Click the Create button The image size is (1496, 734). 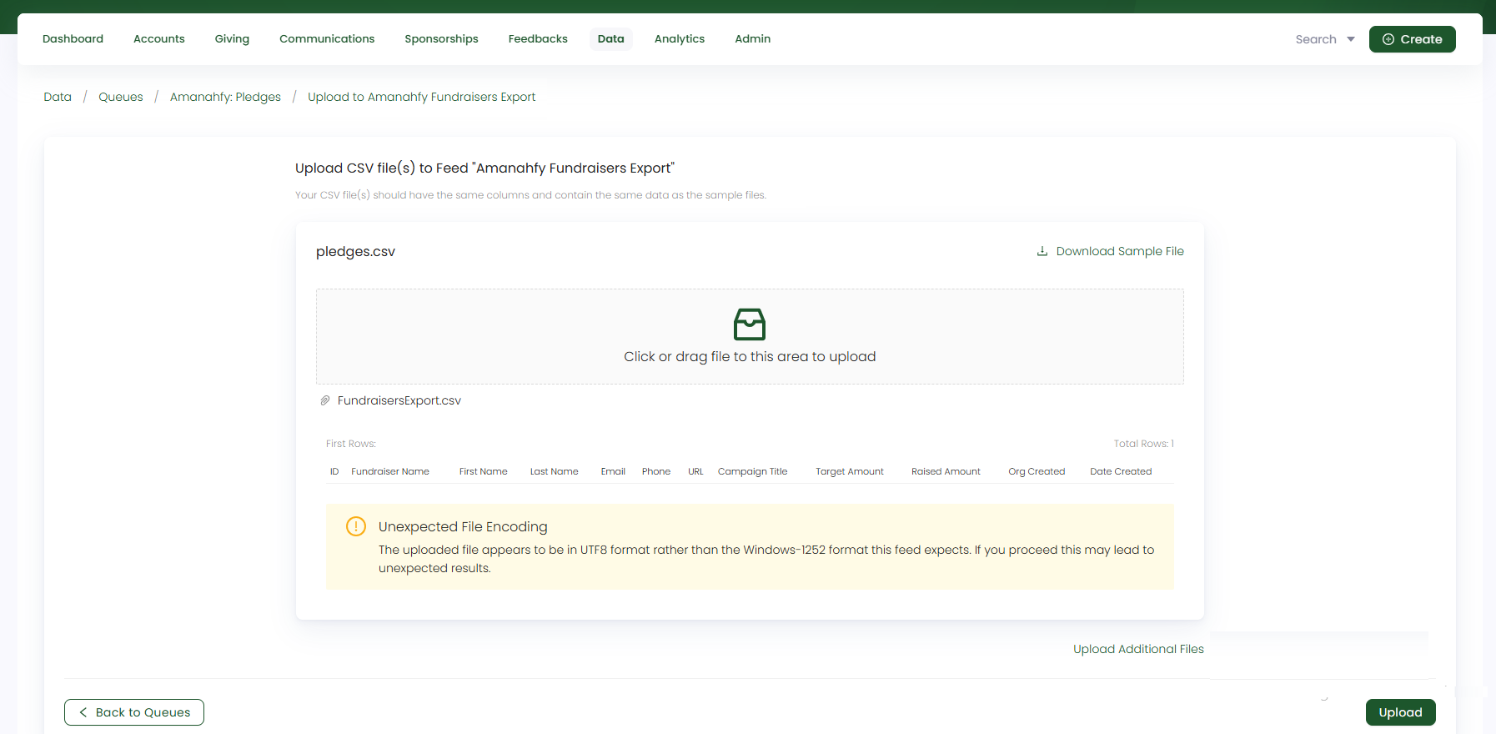1413,39
